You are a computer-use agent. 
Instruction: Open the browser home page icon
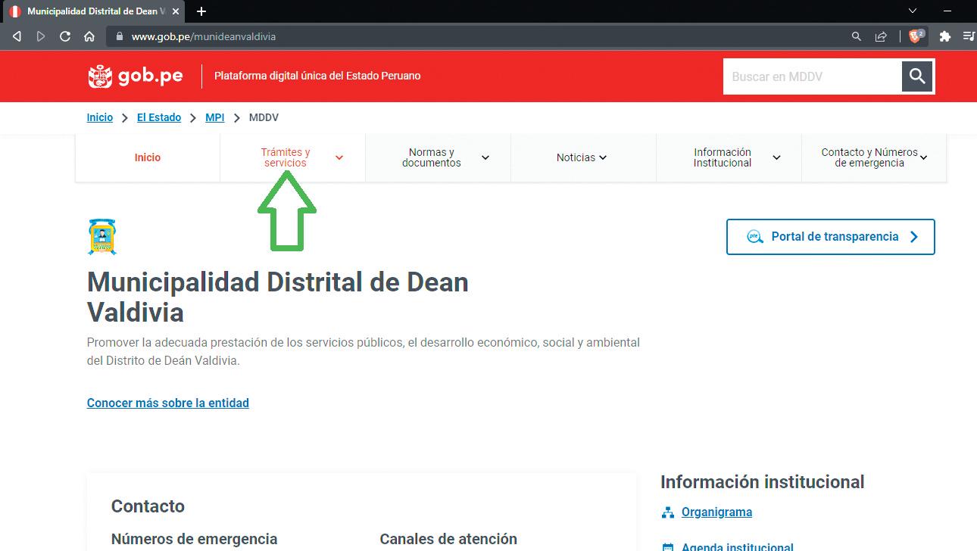[89, 36]
